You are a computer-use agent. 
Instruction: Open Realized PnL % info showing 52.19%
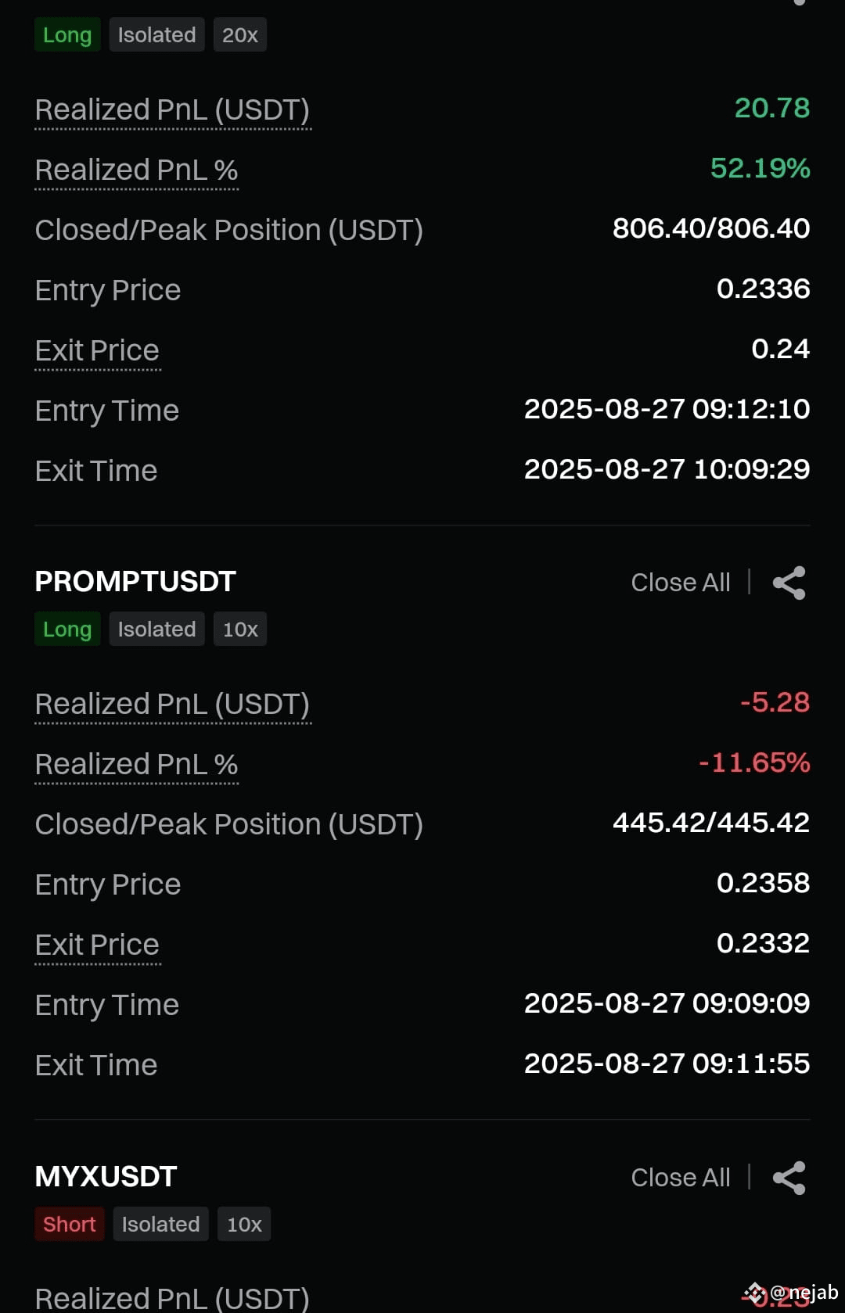coord(137,171)
